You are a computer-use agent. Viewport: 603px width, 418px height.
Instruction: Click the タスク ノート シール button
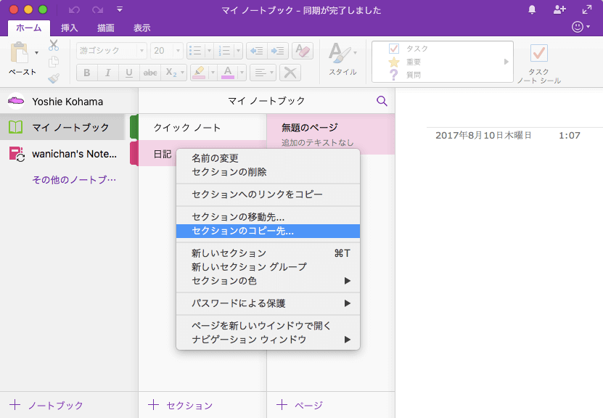point(538,63)
